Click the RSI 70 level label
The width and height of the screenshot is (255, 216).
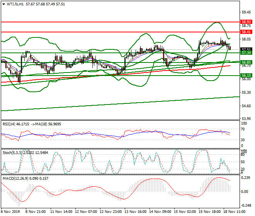pyautogui.click(x=243, y=129)
